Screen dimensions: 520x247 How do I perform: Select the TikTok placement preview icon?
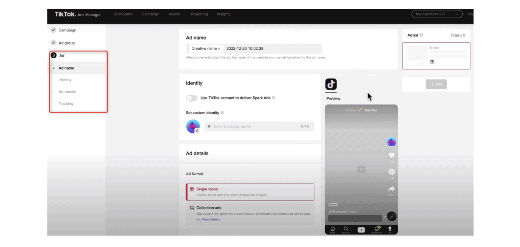tap(331, 84)
